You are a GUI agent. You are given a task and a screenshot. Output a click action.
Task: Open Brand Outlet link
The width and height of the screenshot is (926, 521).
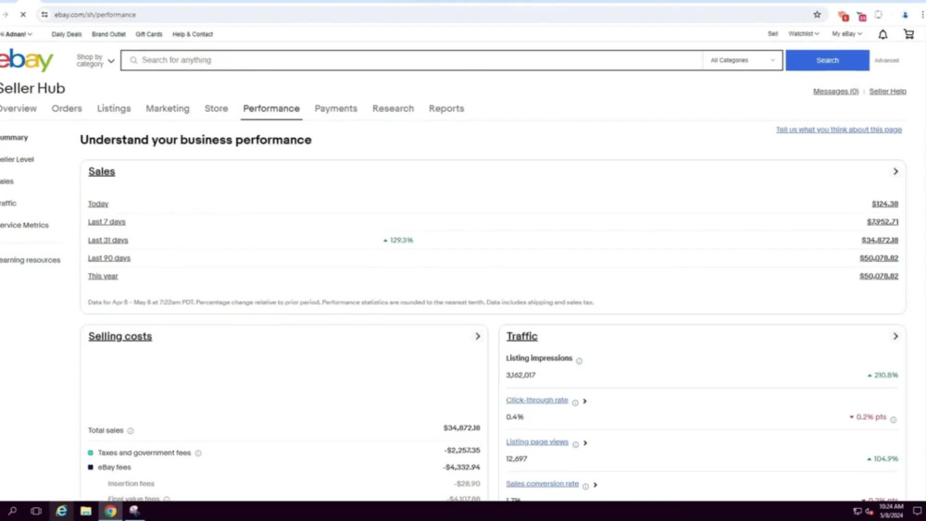pos(108,34)
